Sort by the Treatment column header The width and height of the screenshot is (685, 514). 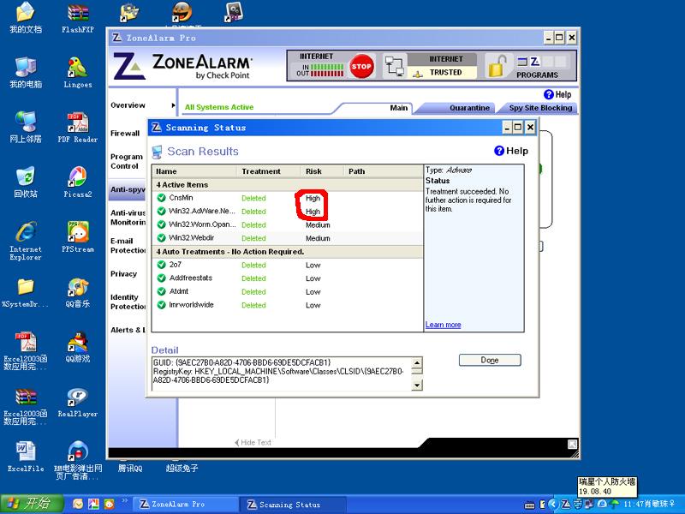click(x=268, y=171)
